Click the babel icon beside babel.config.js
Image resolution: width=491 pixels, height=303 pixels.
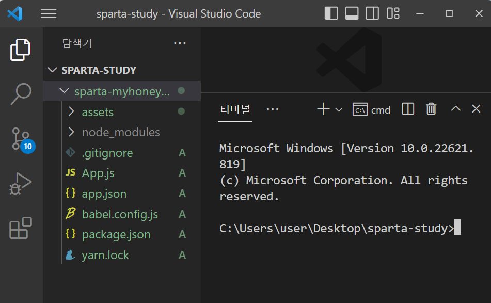pos(70,214)
